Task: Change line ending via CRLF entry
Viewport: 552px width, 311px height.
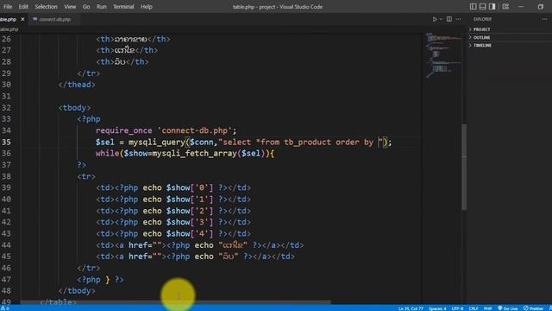Action: pyautogui.click(x=474, y=308)
